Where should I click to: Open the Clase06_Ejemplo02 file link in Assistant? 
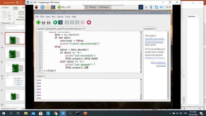154,40
